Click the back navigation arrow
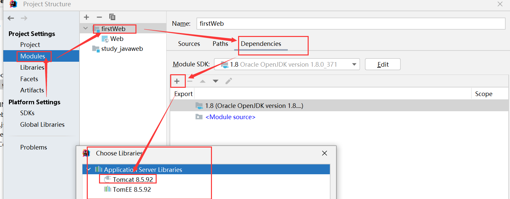 point(11,18)
